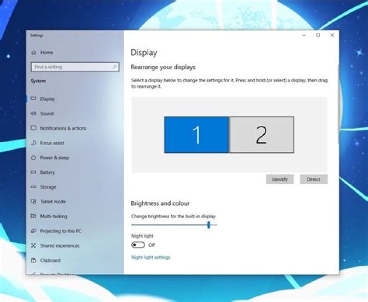Click the 'Brightness and colour' heading
This screenshot has width=368, height=302.
tap(160, 203)
